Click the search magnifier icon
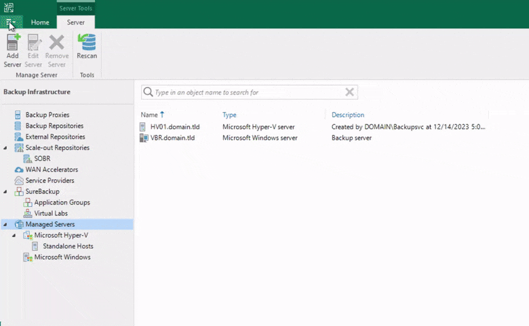529x326 pixels. coord(148,92)
